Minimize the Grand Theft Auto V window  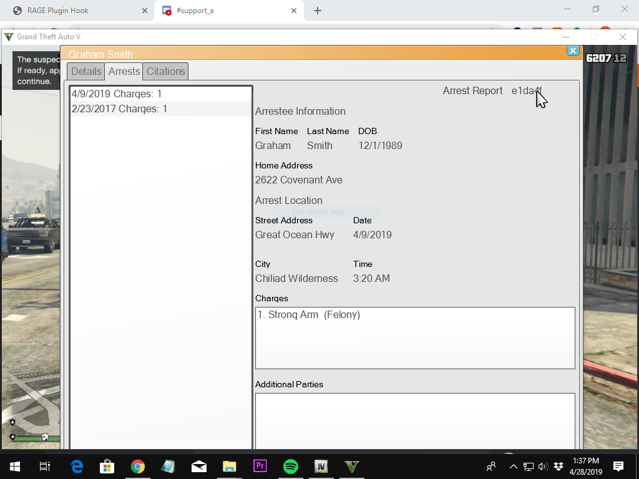point(565,37)
